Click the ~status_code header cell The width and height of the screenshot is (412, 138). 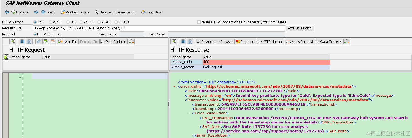pyautogui.click(x=186, y=62)
